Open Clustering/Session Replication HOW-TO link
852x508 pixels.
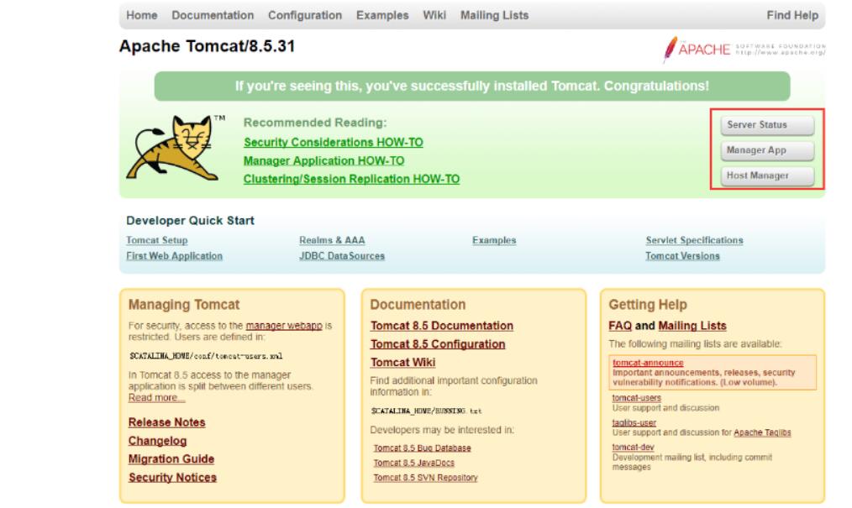click(351, 179)
